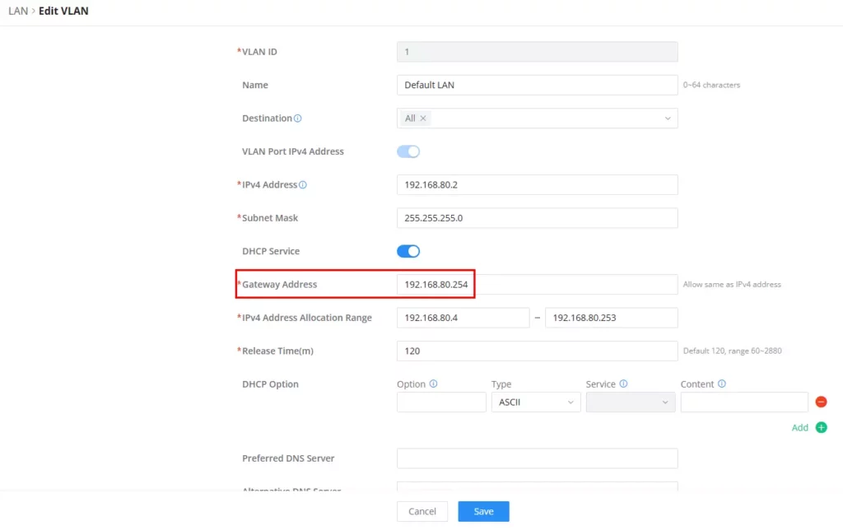Cancel the VLAN edit
Image resolution: width=843 pixels, height=530 pixels.
click(x=422, y=511)
